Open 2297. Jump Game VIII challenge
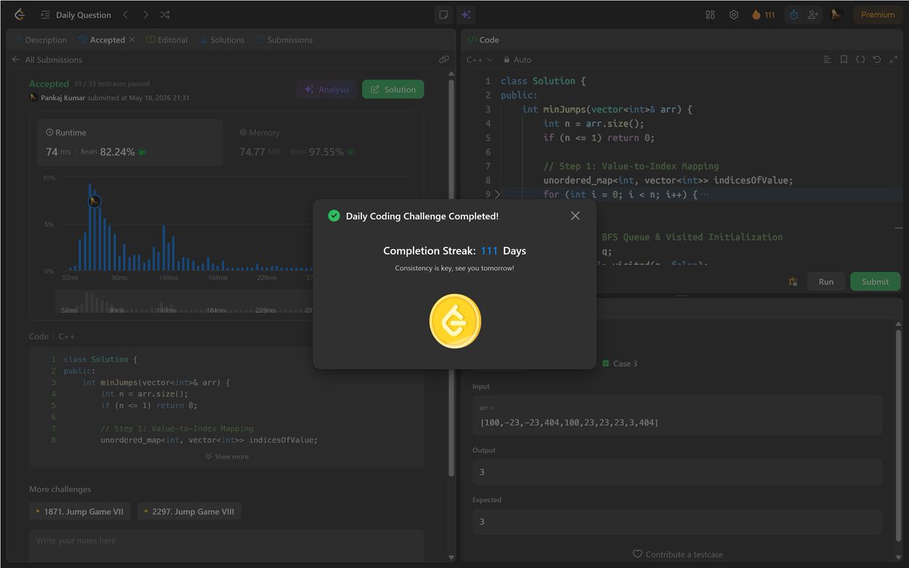The image size is (909, 568). tap(189, 512)
